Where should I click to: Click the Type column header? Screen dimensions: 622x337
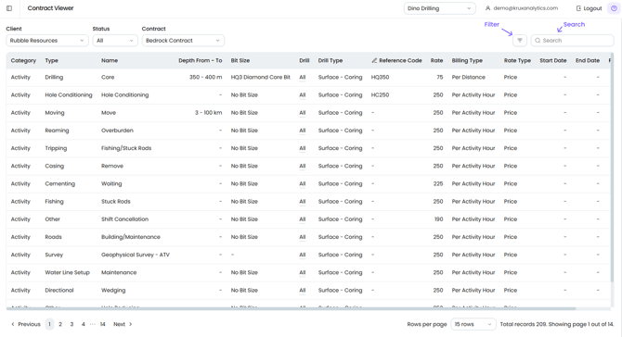[x=52, y=60]
